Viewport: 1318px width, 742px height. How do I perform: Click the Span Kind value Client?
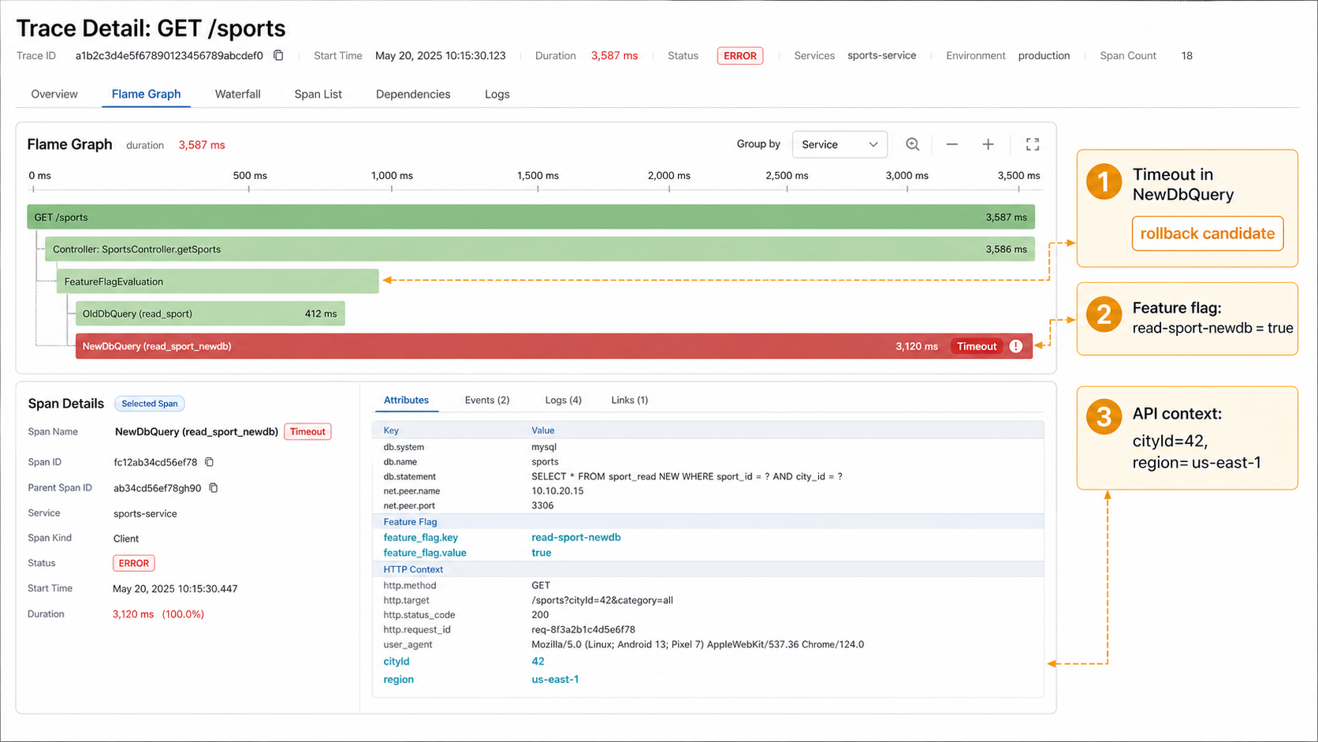[x=126, y=539]
